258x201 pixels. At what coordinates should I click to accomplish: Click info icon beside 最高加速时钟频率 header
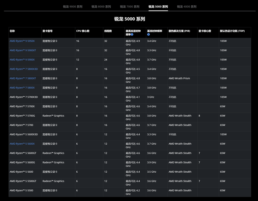[x=132, y=35]
